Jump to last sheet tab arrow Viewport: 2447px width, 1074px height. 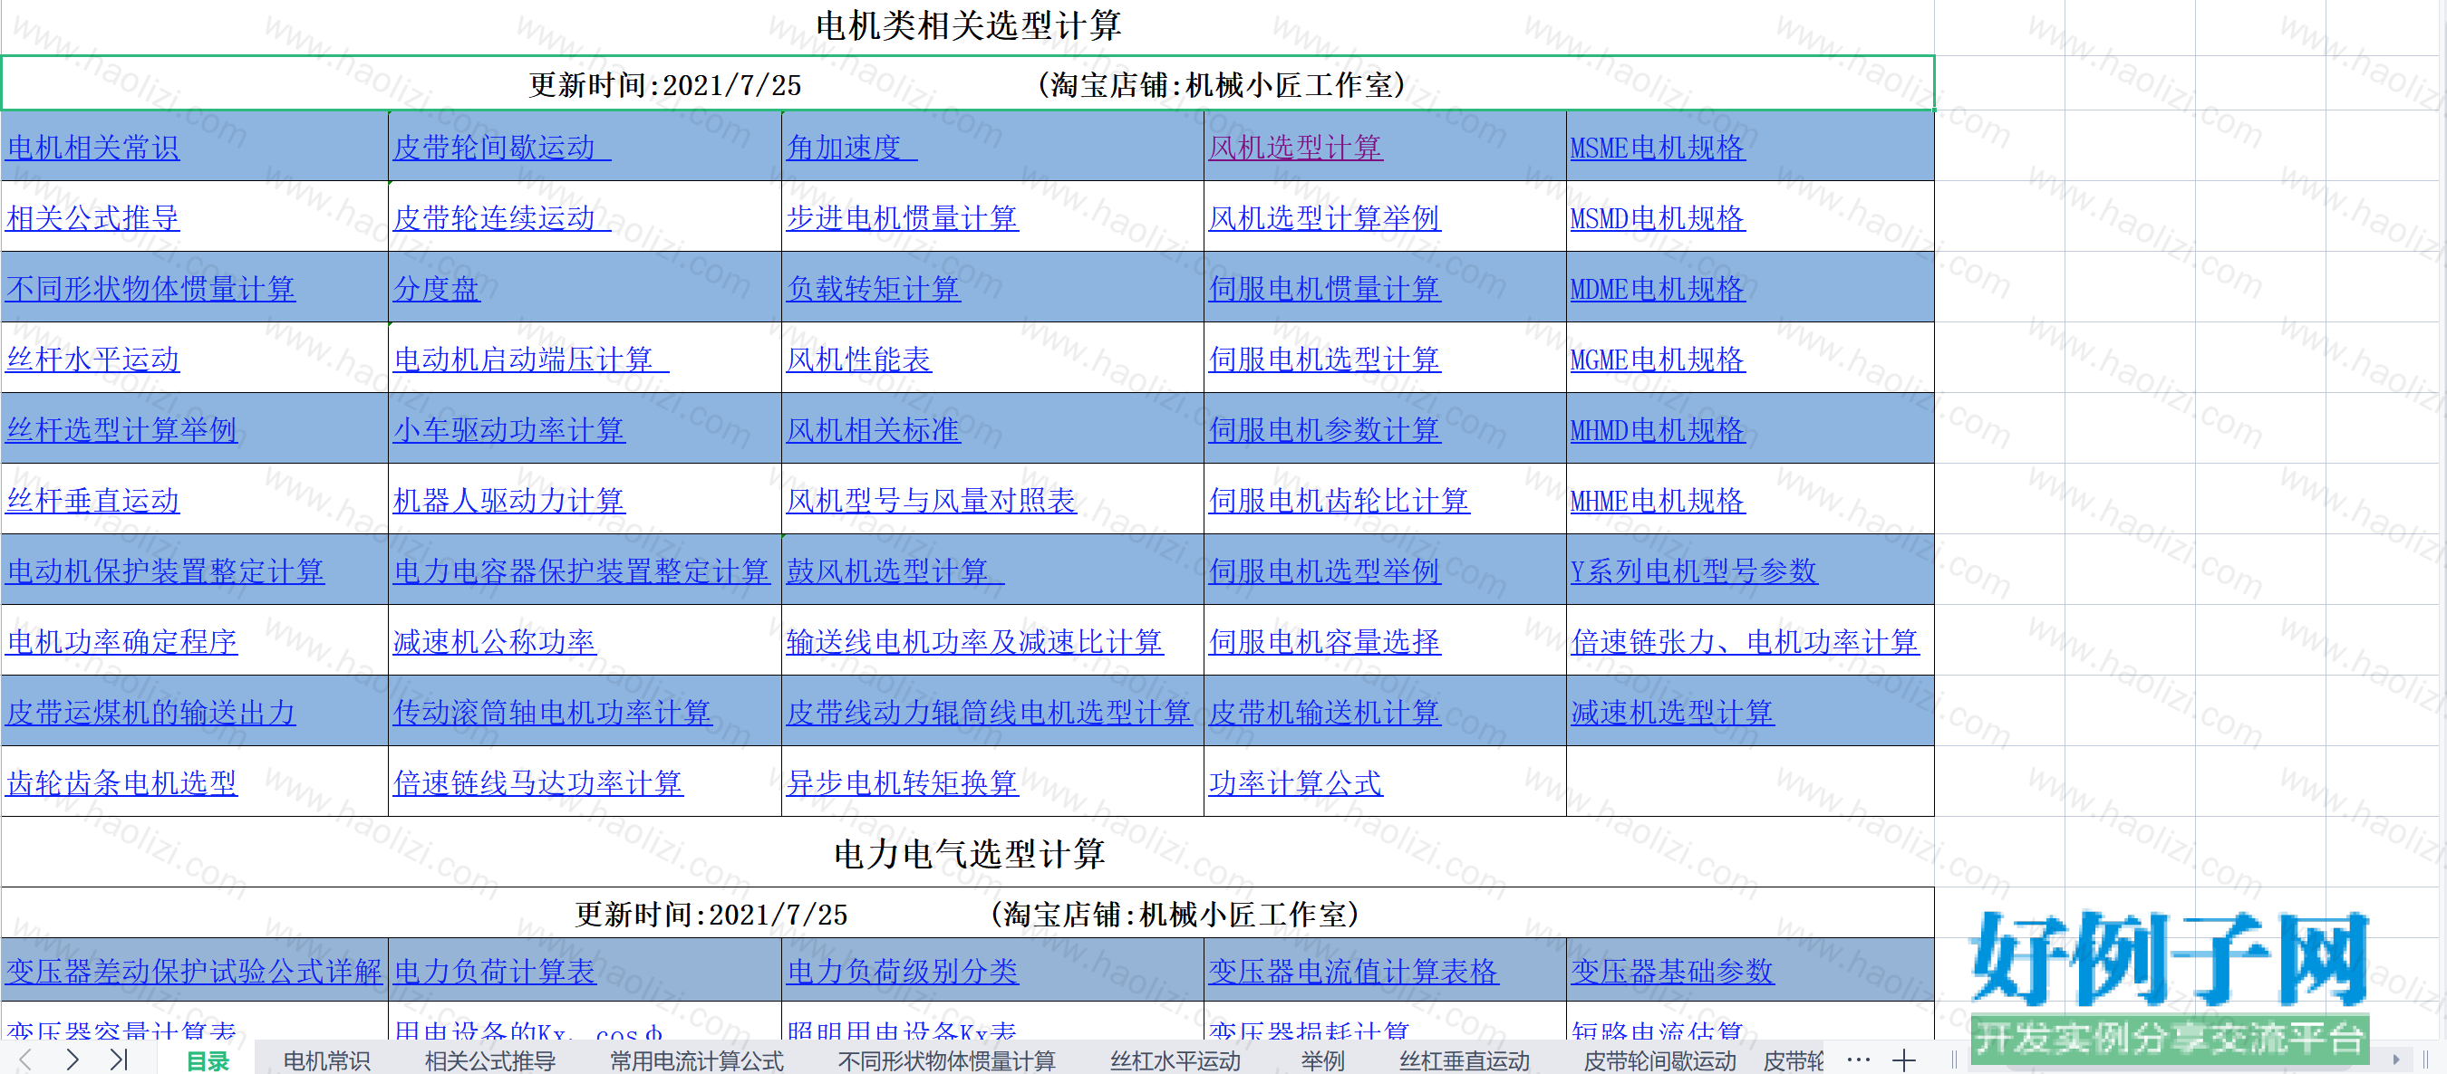coord(119,1059)
